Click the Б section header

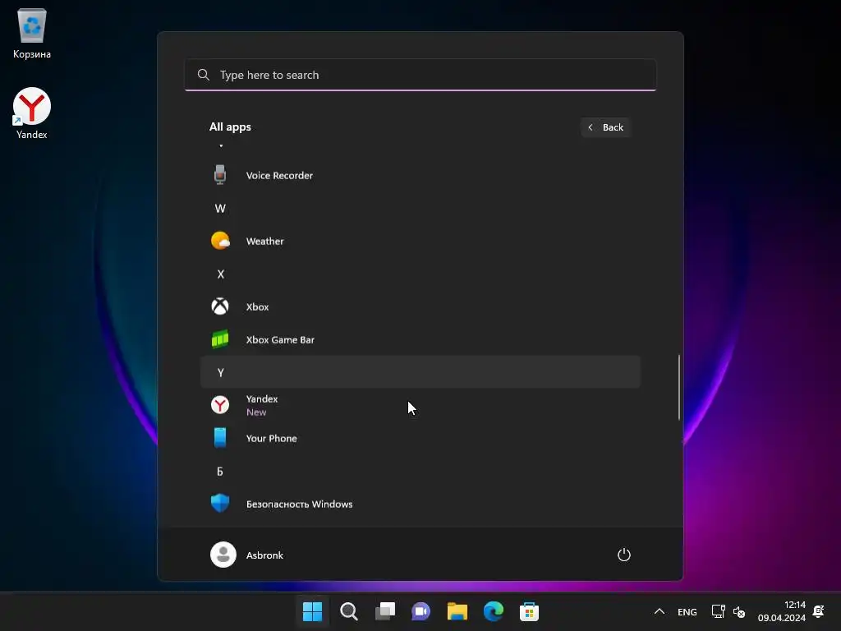(x=220, y=471)
